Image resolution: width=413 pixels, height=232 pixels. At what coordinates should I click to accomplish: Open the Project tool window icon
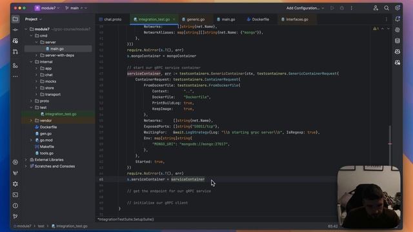(15, 19)
